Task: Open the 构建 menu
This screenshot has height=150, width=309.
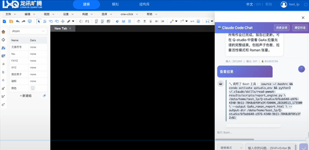Action: 87,14
